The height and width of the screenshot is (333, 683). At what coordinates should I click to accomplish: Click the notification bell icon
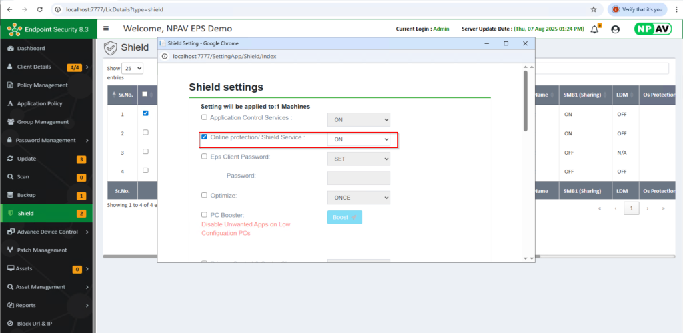(595, 29)
